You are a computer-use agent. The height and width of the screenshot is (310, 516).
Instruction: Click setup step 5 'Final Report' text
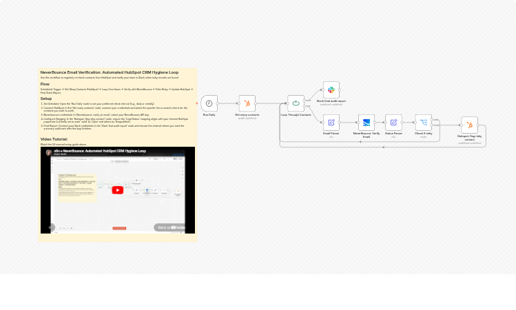click(114, 127)
